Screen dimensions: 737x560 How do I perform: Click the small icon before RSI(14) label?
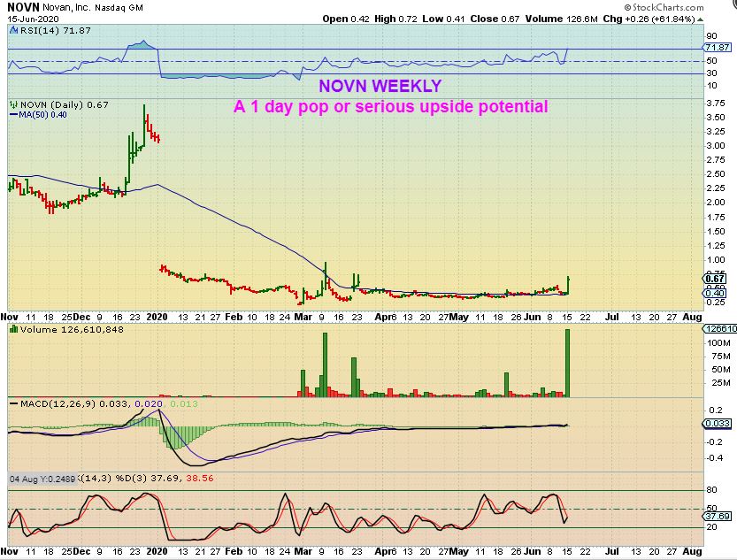[12, 29]
